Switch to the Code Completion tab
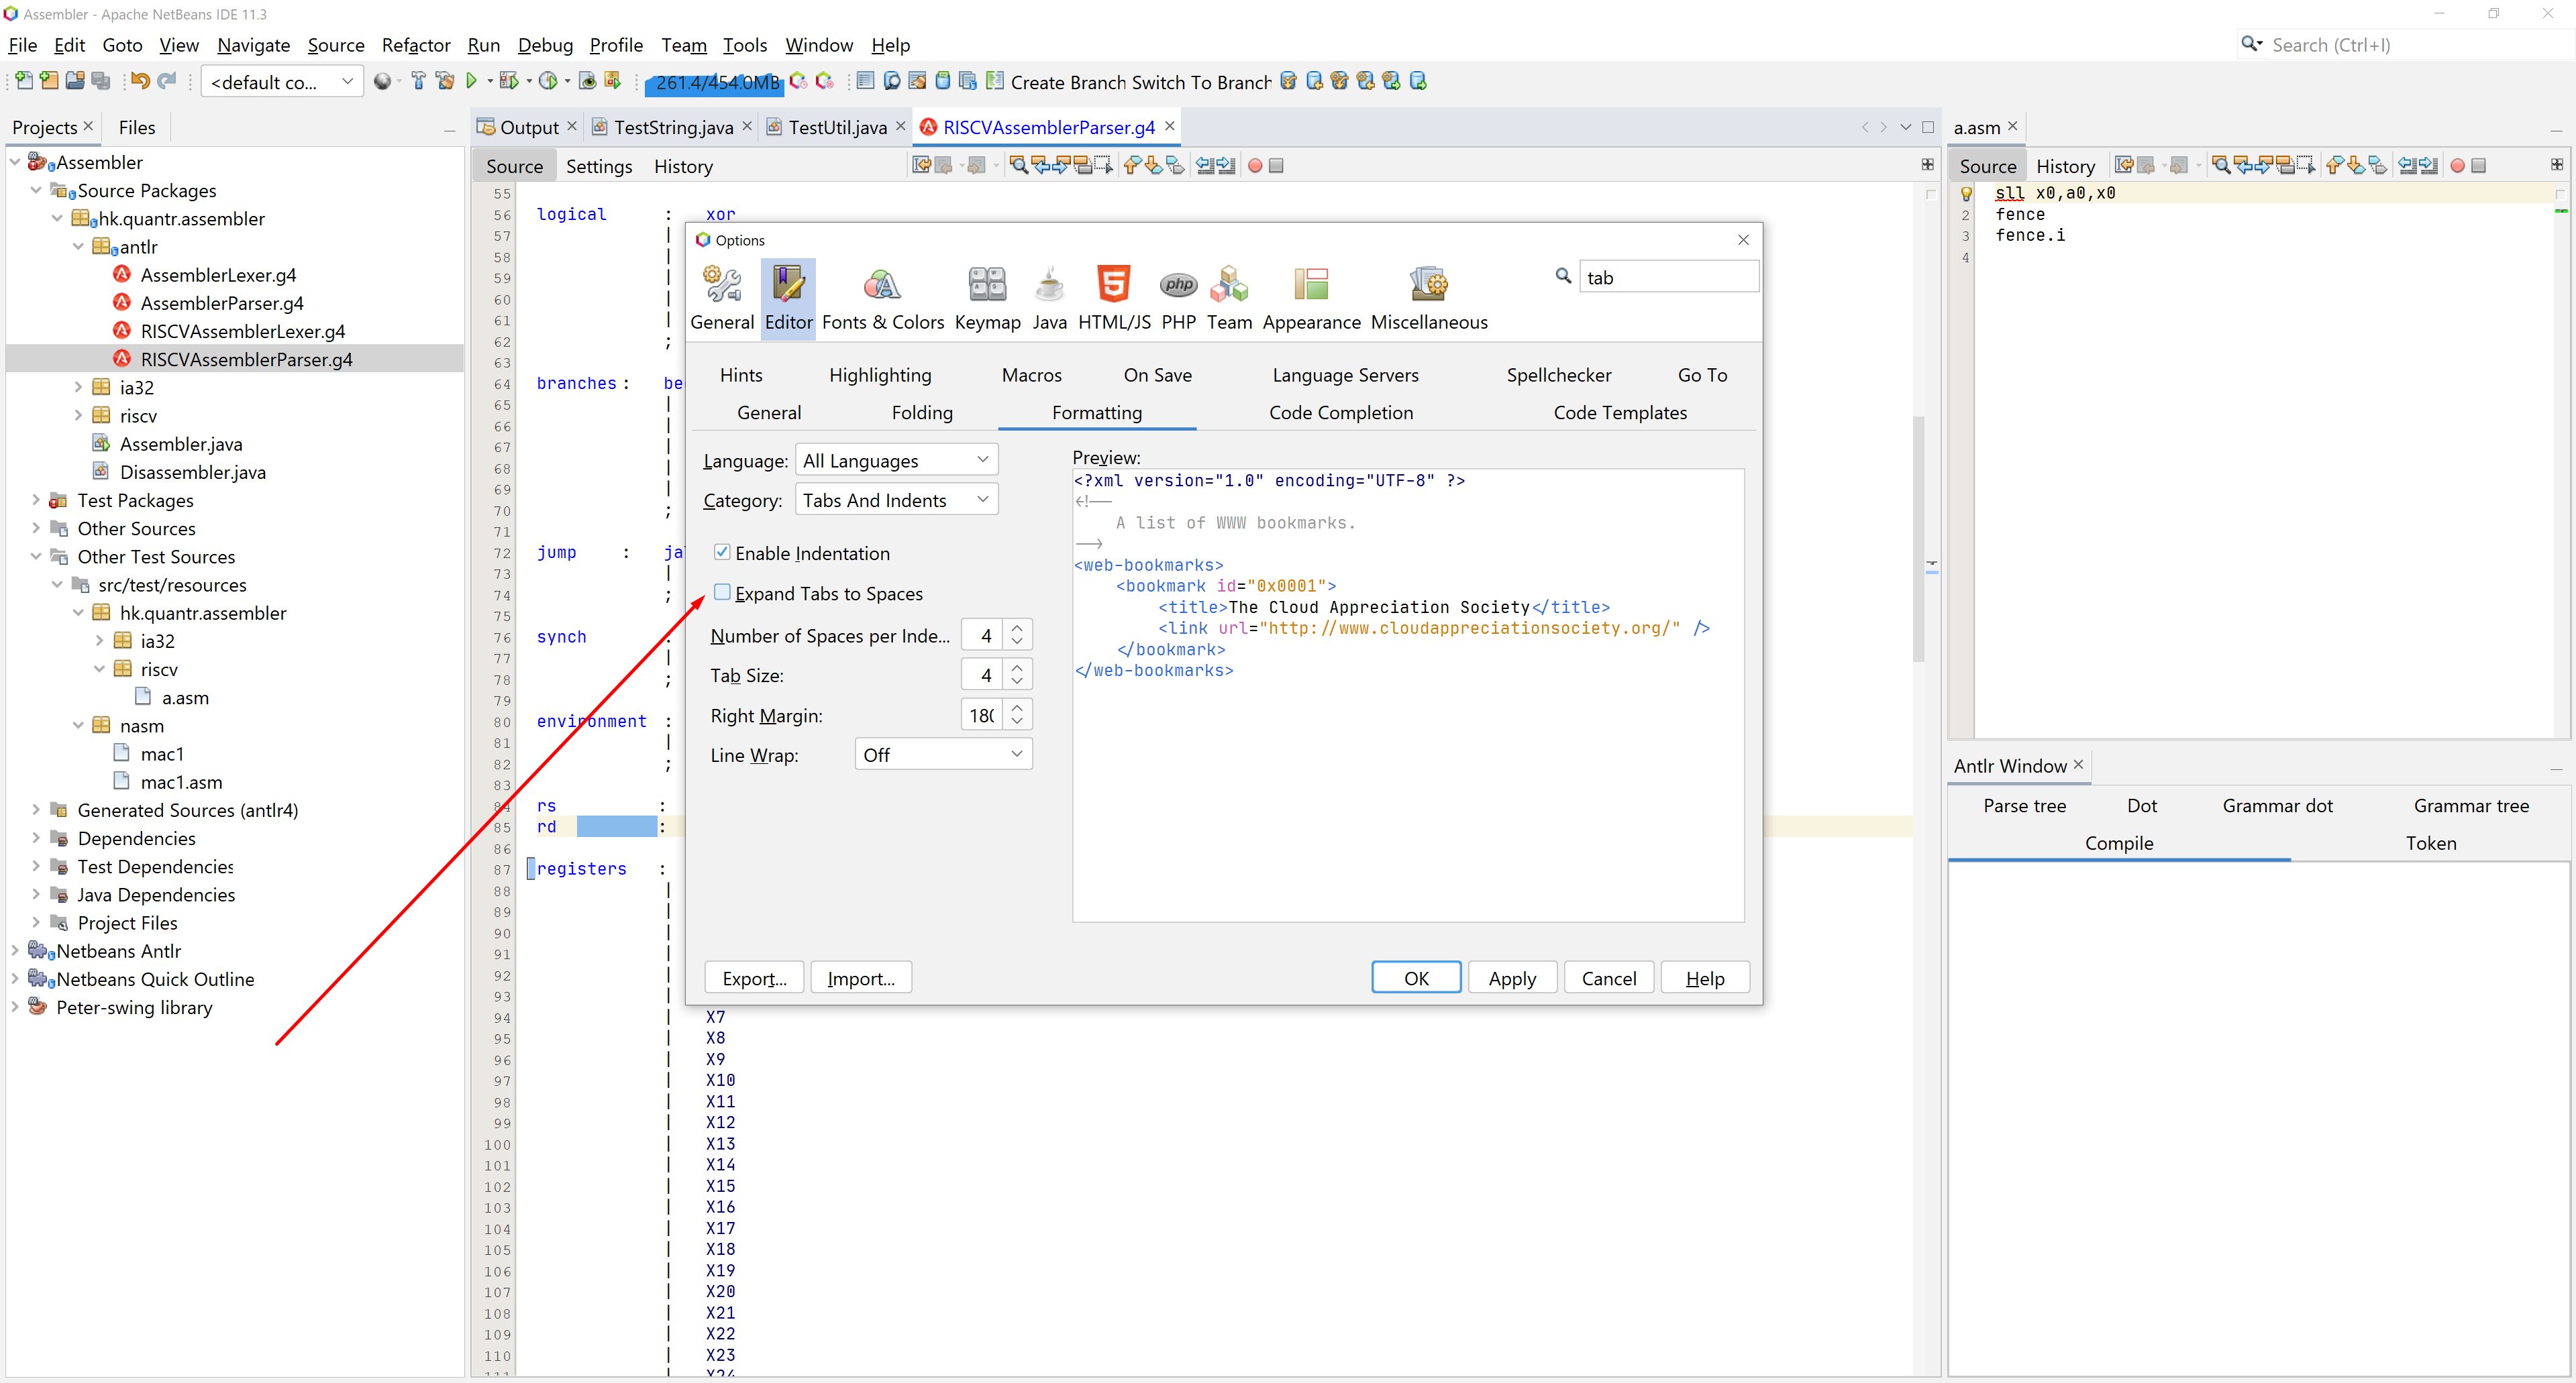 point(1340,412)
